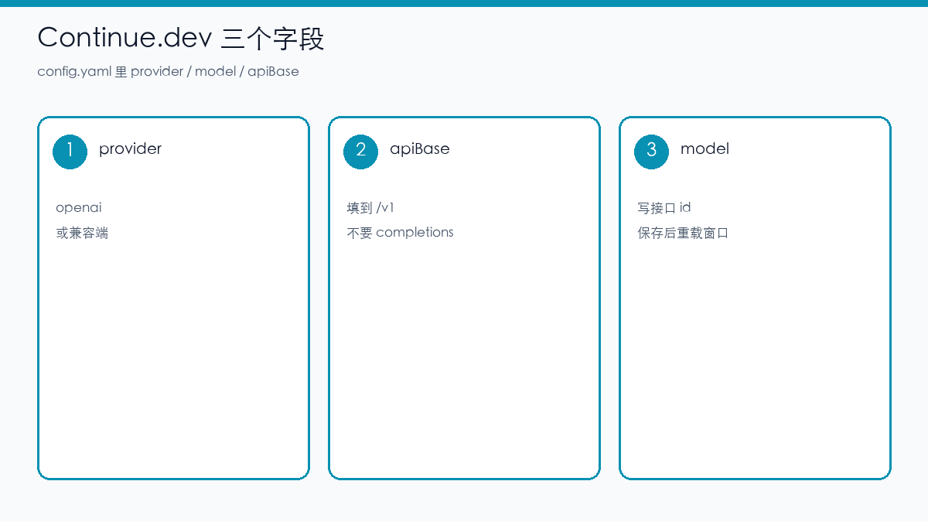Select the "写接口 id" text line
This screenshot has height=522, width=928.
coord(664,208)
